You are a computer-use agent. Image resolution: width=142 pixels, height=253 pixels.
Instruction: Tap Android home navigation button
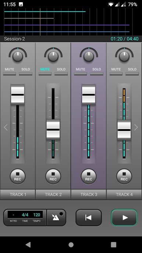(71, 245)
